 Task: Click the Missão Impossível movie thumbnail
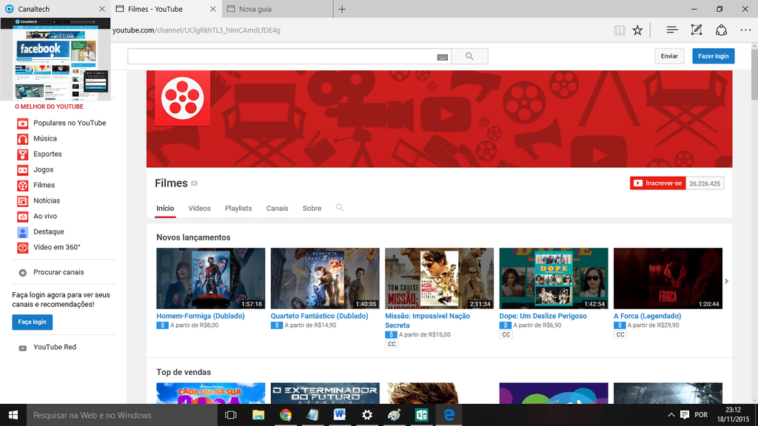[x=439, y=278]
